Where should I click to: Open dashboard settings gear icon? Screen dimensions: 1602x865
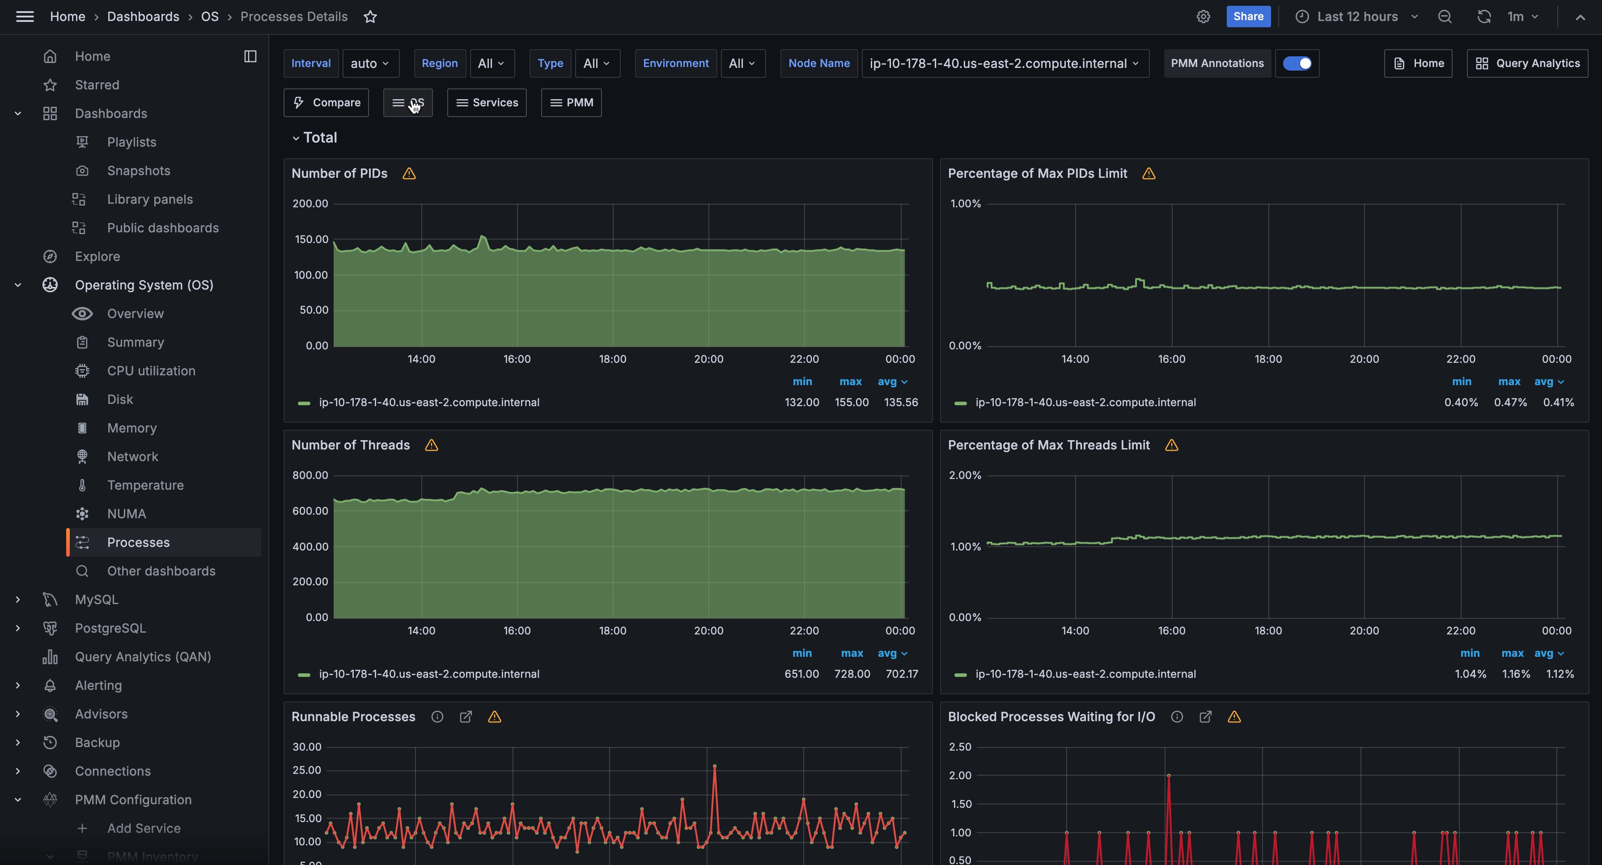coord(1204,17)
